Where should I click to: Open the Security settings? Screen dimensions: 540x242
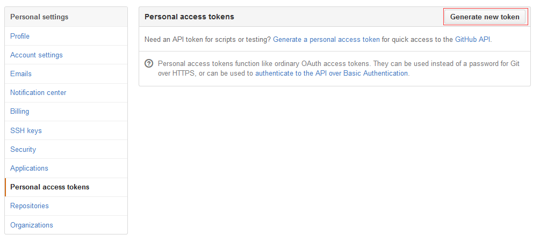point(23,149)
